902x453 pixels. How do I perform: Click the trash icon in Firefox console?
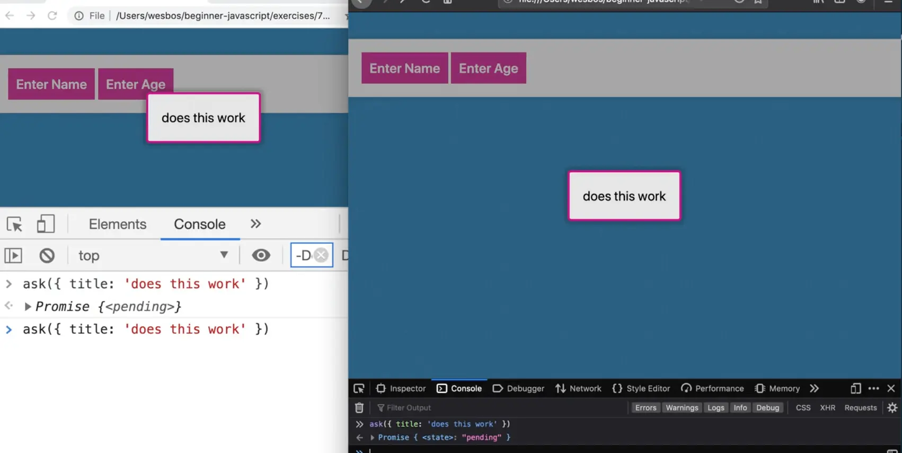point(359,407)
